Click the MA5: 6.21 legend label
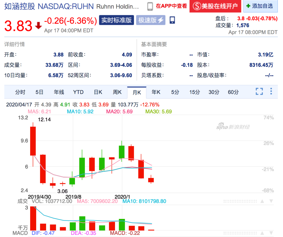The height and width of the screenshot is (237, 283). coord(39,111)
